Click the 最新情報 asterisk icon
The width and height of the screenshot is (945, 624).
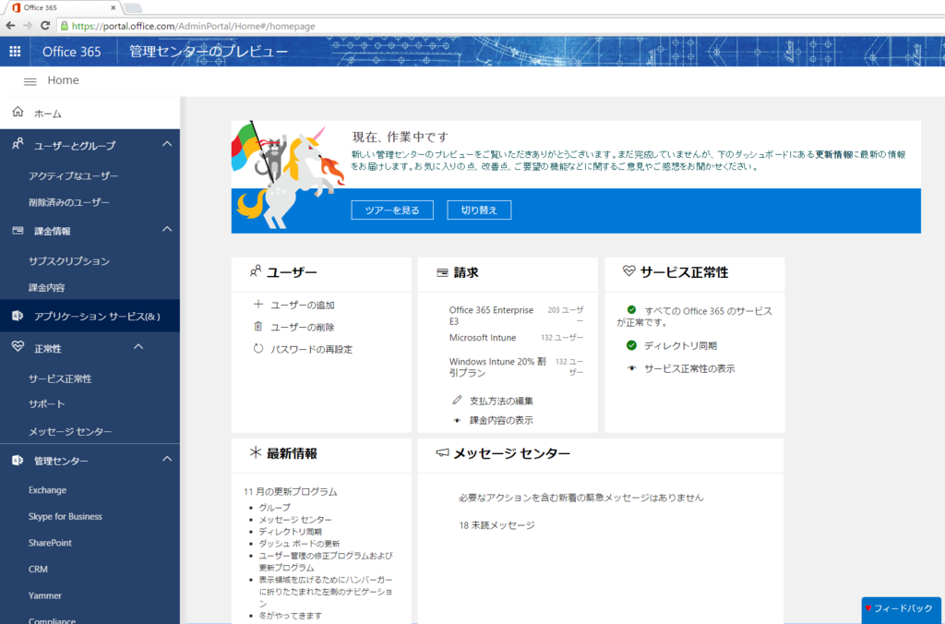click(256, 452)
